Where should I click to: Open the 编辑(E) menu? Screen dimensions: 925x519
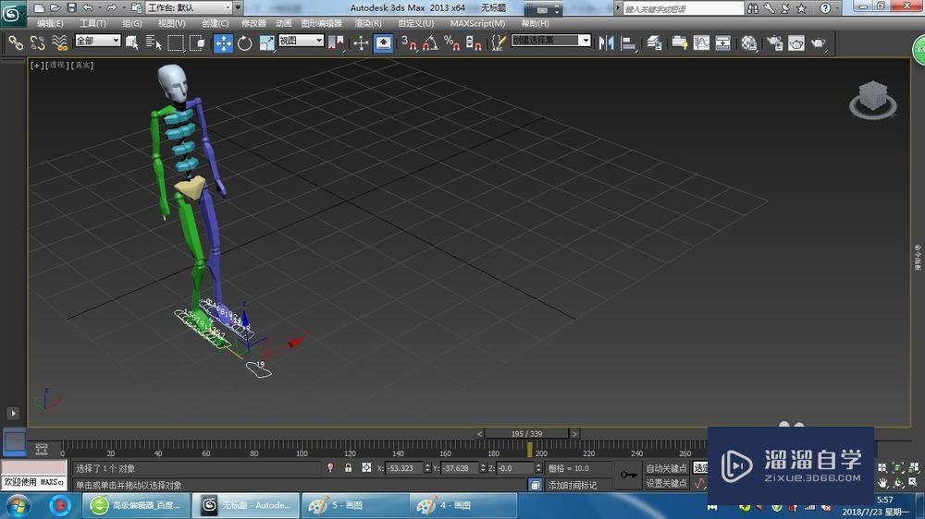50,24
